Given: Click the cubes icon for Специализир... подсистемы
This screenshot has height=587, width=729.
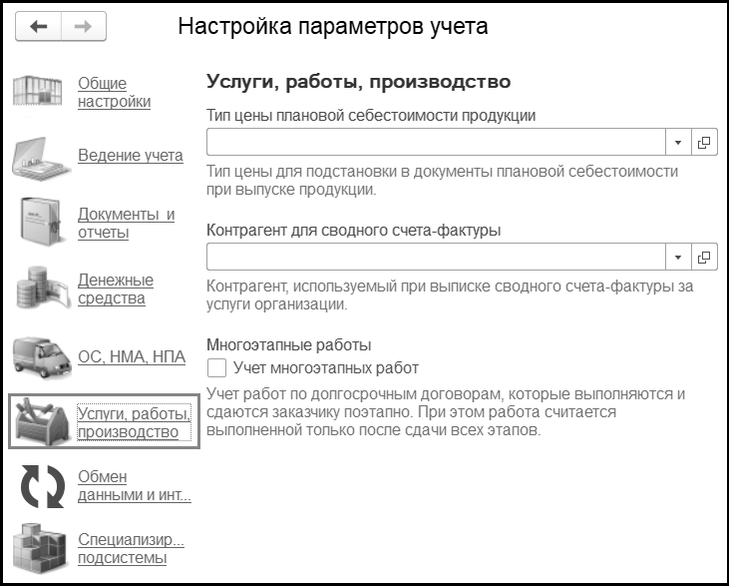Looking at the screenshot, I should coord(40,548).
